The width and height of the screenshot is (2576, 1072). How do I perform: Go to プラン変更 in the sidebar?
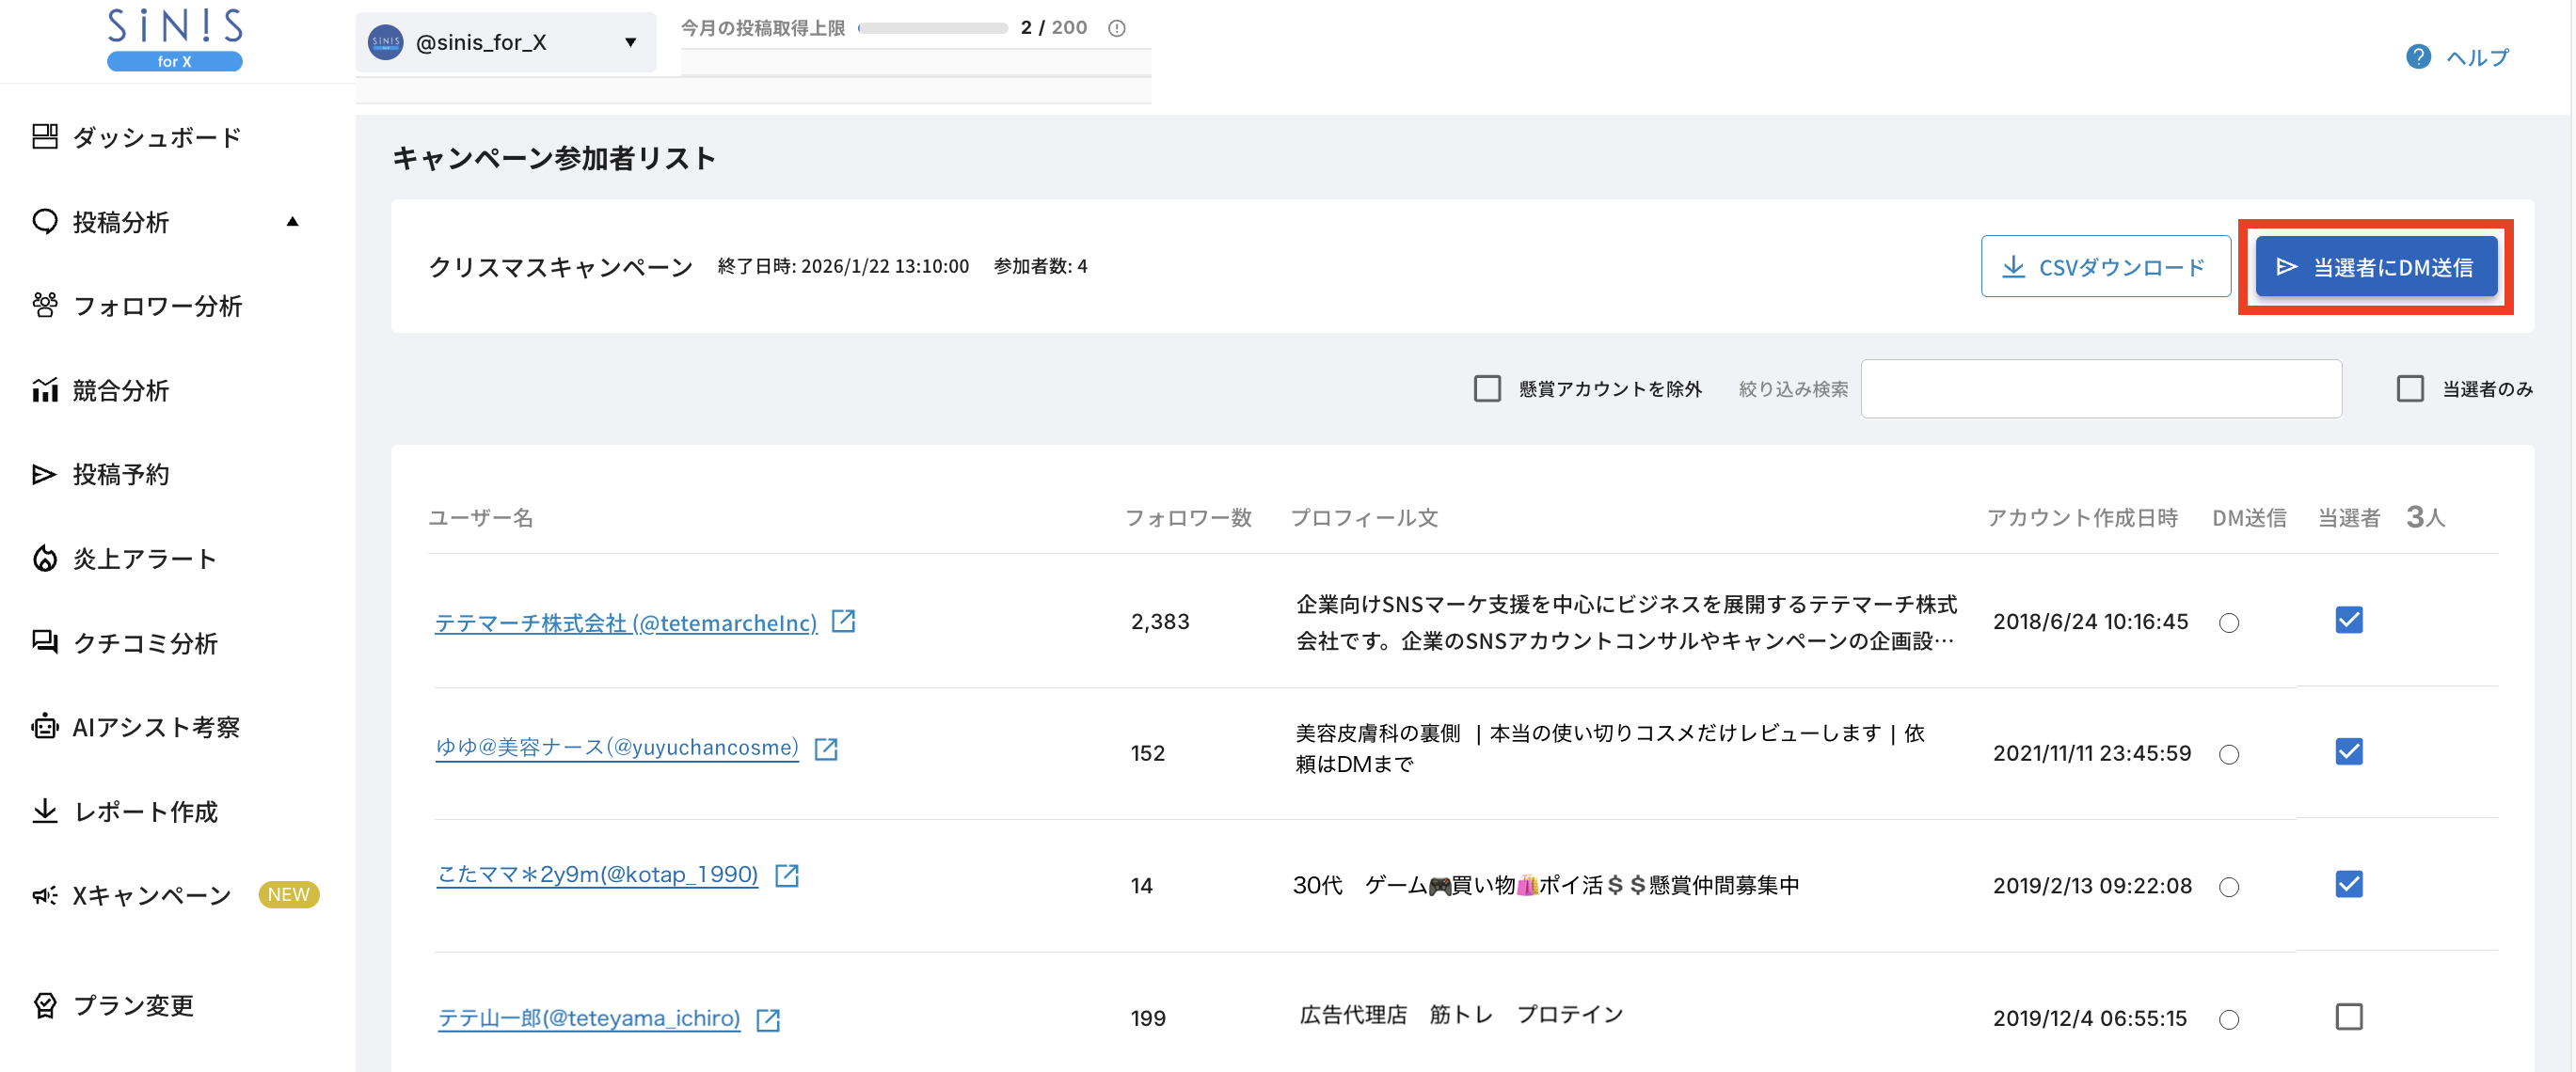134,1006
